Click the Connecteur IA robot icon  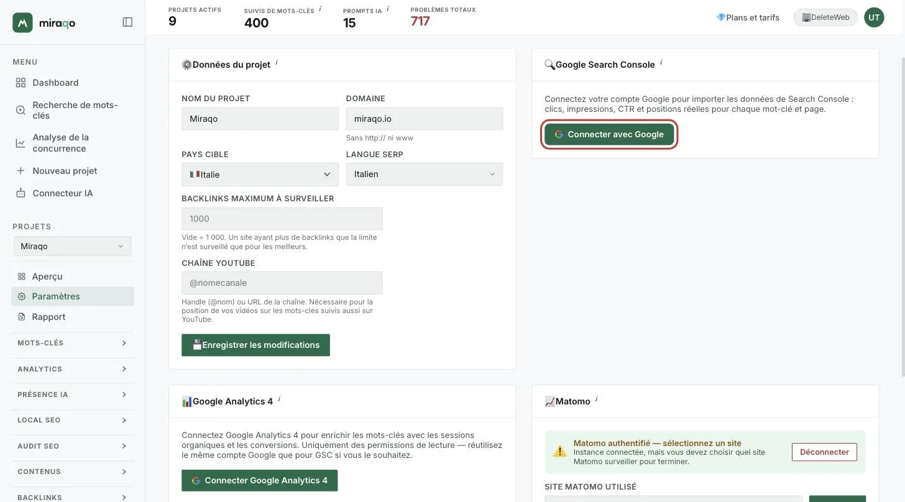coord(21,193)
